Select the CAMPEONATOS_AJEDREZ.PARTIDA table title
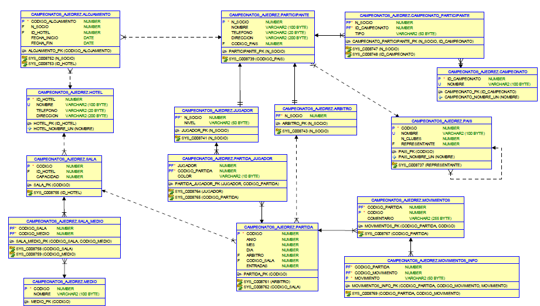540x306 pixels. point(279,227)
